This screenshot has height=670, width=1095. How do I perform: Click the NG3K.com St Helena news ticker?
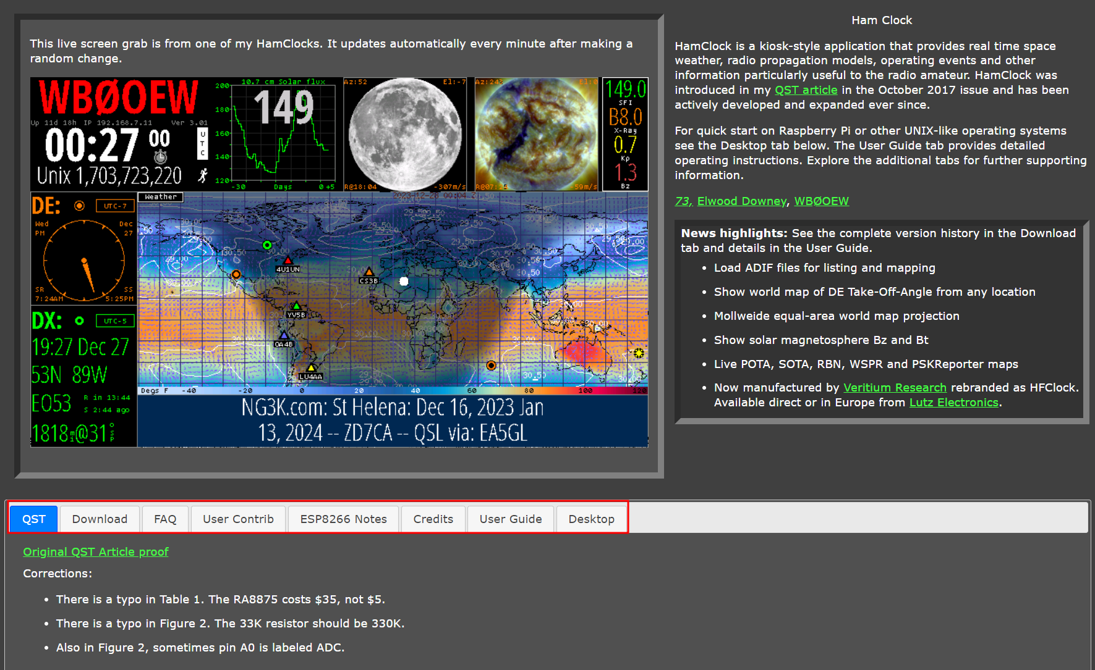(393, 421)
